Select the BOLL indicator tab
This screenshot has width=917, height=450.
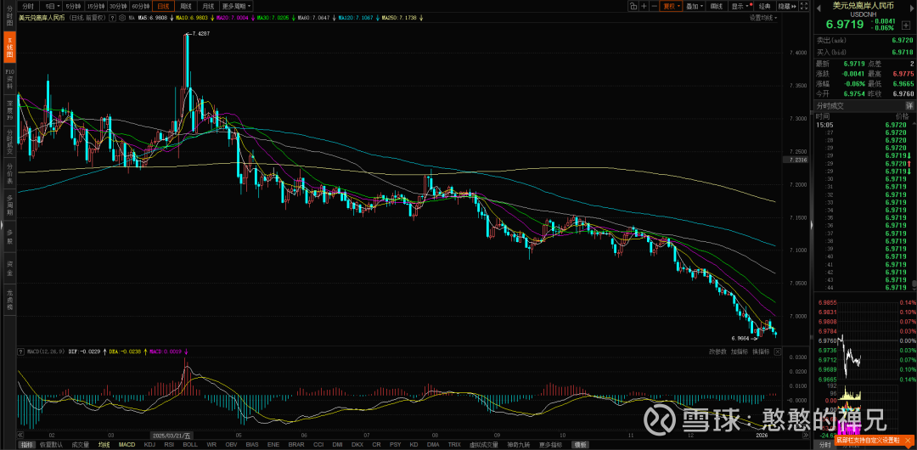pos(189,444)
